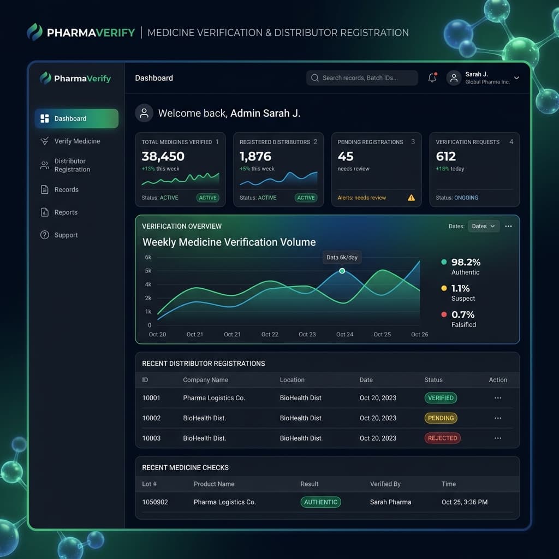Click the Status column header

pyautogui.click(x=433, y=380)
